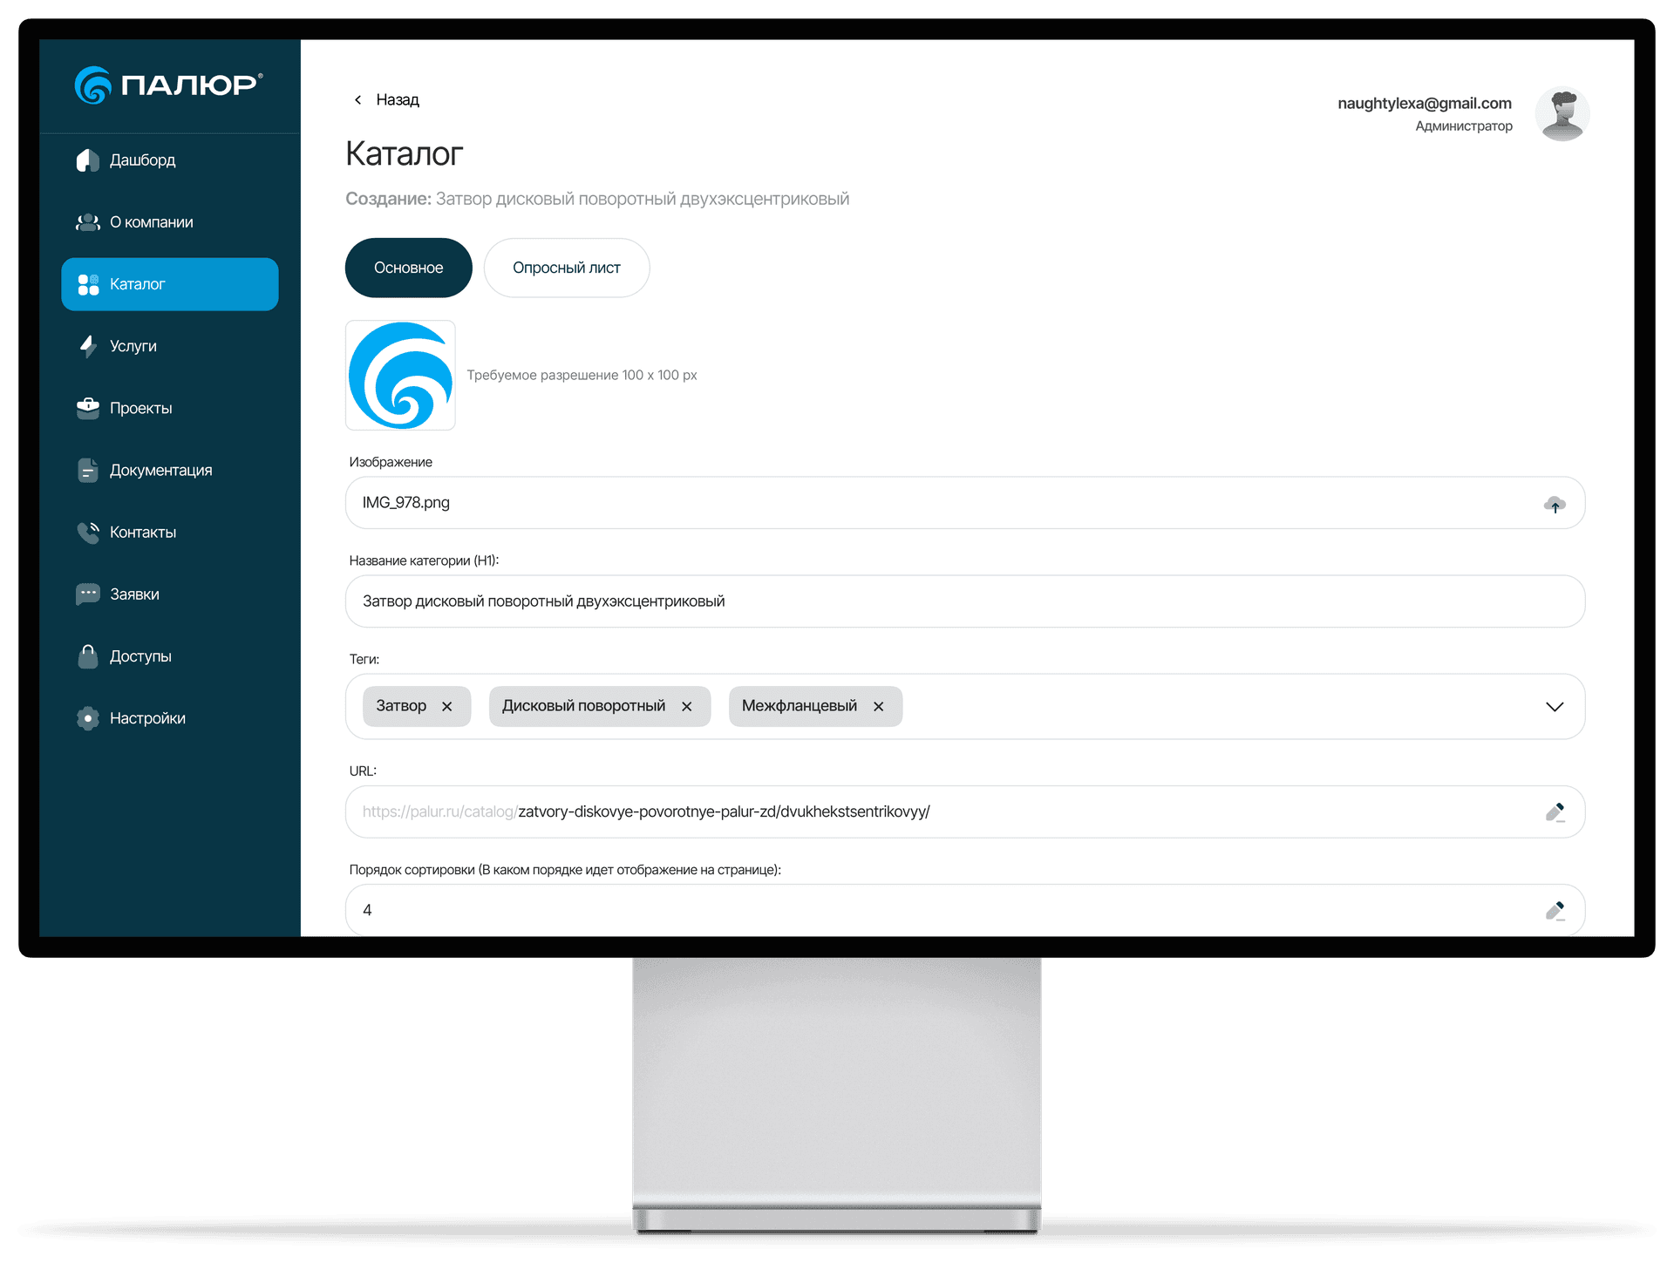Remove the Межфланцевый tag

tap(879, 707)
